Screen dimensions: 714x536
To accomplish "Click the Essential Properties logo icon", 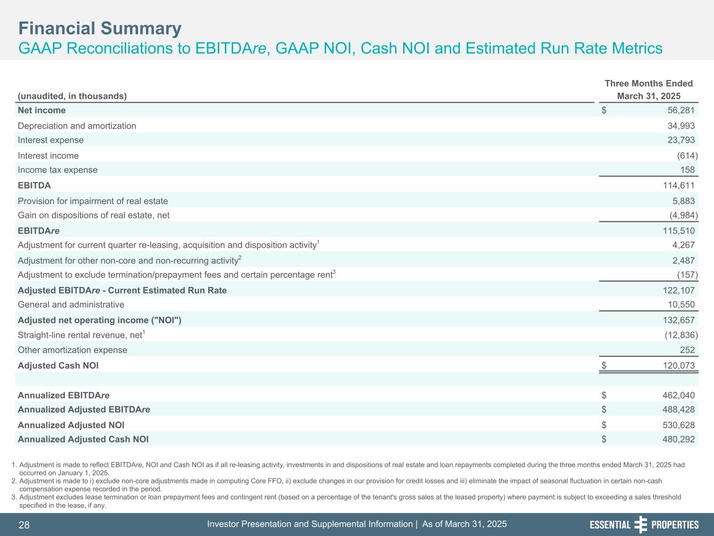I will [x=640, y=524].
